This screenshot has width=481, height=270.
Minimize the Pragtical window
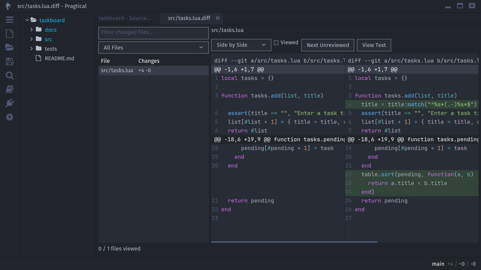pos(448,7)
